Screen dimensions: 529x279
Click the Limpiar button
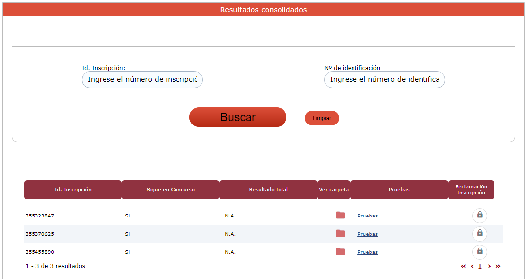click(322, 118)
